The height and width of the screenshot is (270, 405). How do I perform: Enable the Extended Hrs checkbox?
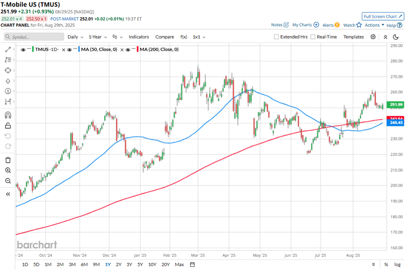tap(276, 37)
